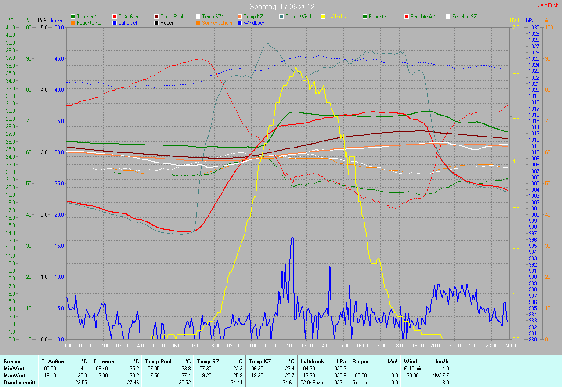The height and width of the screenshot is (387, 562).
Task: Click the T. Innen average value 27.46
Action: [133, 383]
